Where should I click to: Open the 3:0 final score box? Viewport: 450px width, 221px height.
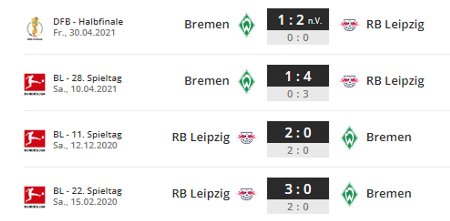click(x=298, y=189)
